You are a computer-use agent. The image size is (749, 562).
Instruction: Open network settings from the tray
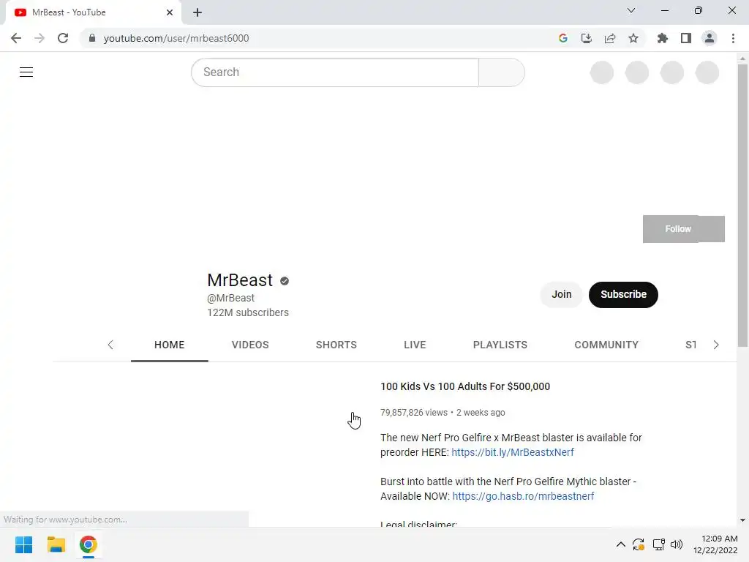coord(659,544)
